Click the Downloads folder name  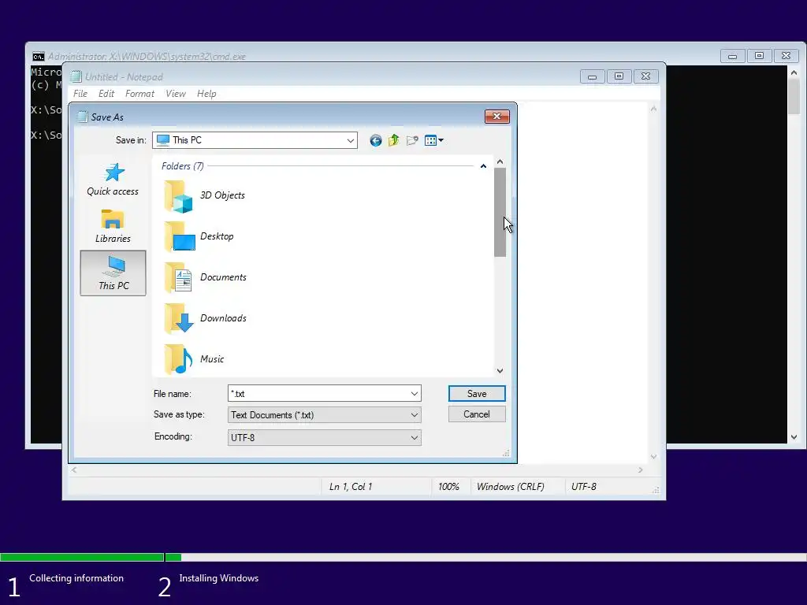pos(223,318)
